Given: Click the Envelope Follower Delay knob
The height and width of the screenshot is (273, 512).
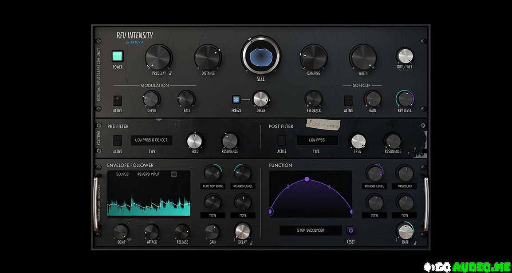Looking at the screenshot, I should click(243, 231).
